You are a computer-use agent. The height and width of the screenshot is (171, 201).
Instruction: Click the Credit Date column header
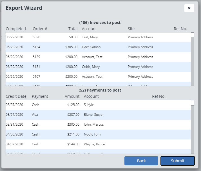[x=16, y=96]
